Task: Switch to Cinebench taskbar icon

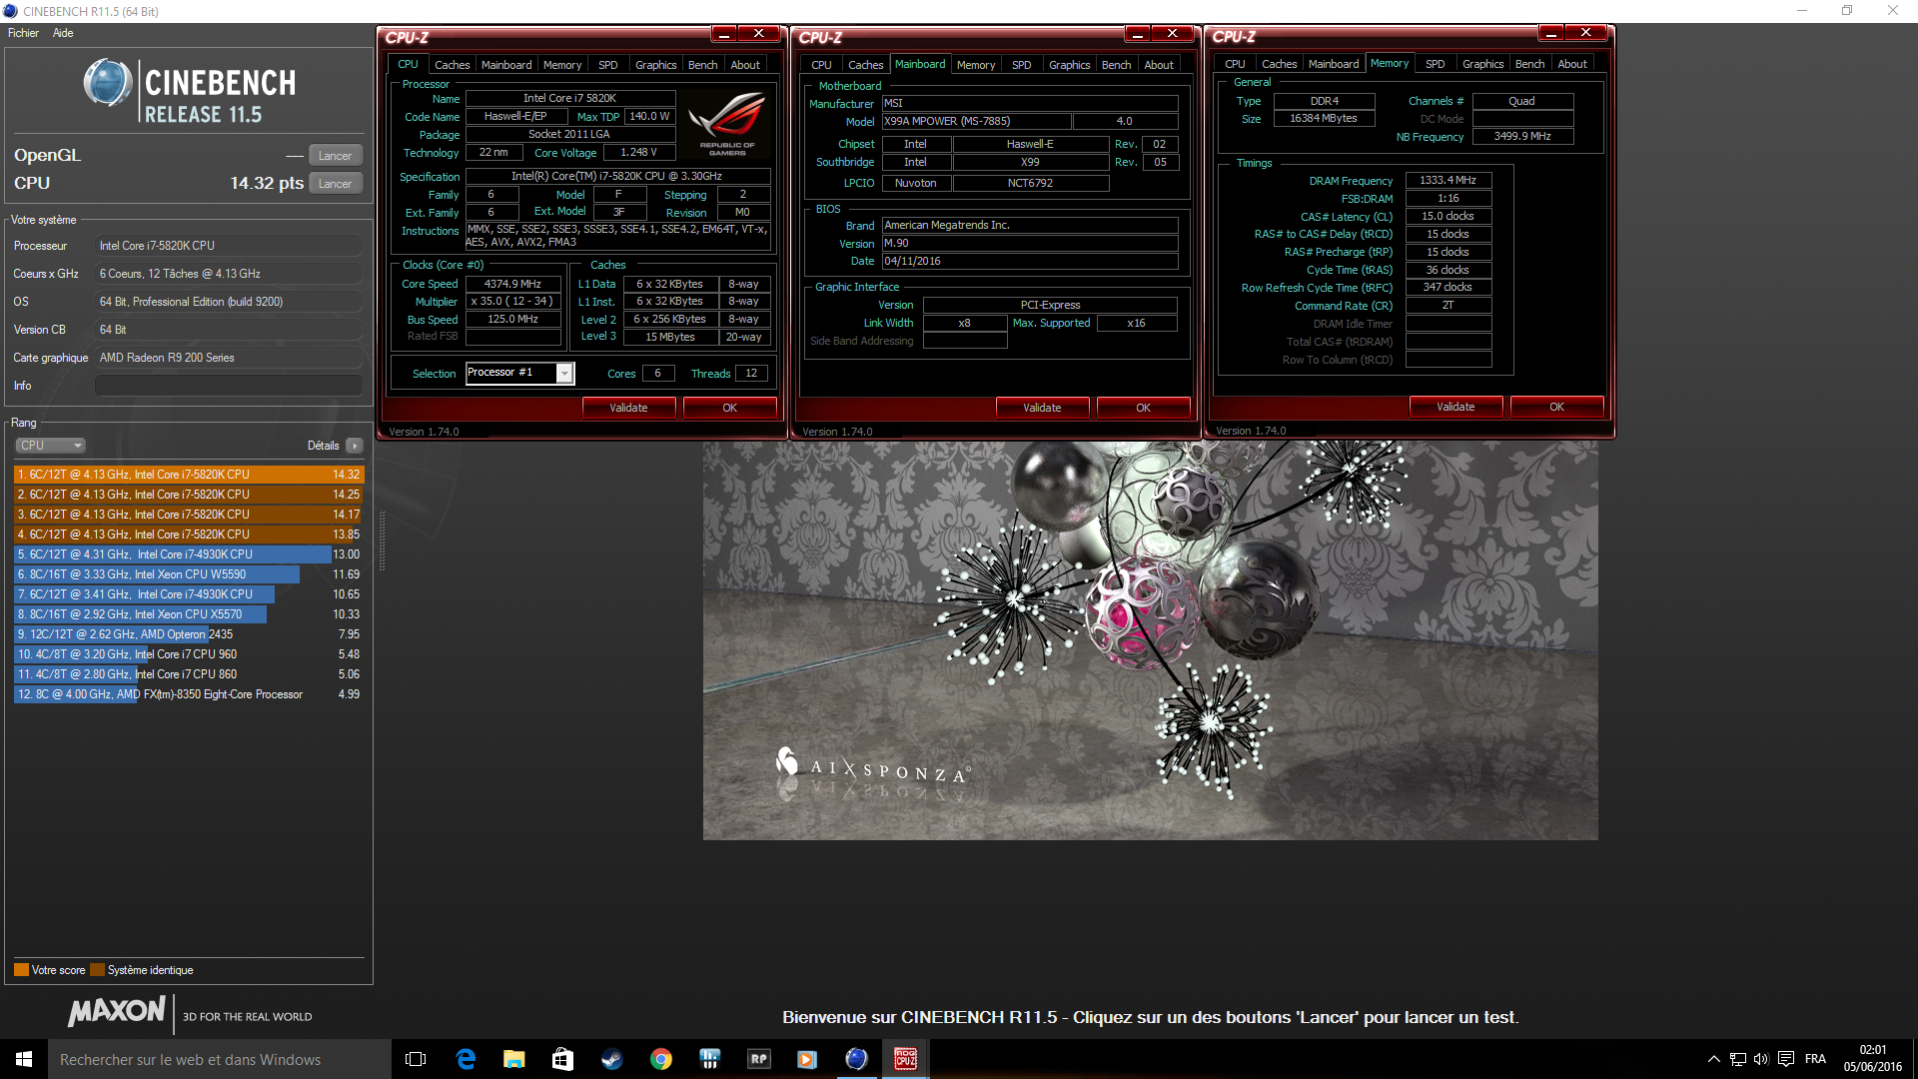Action: [856, 1059]
